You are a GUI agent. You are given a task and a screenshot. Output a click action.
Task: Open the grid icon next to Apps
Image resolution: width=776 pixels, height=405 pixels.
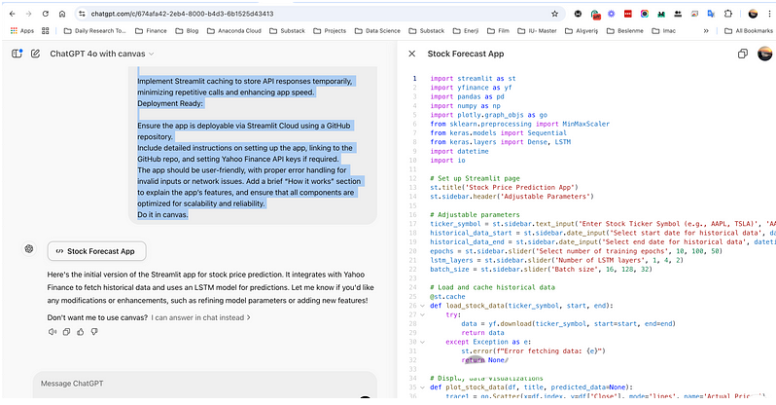(45, 31)
